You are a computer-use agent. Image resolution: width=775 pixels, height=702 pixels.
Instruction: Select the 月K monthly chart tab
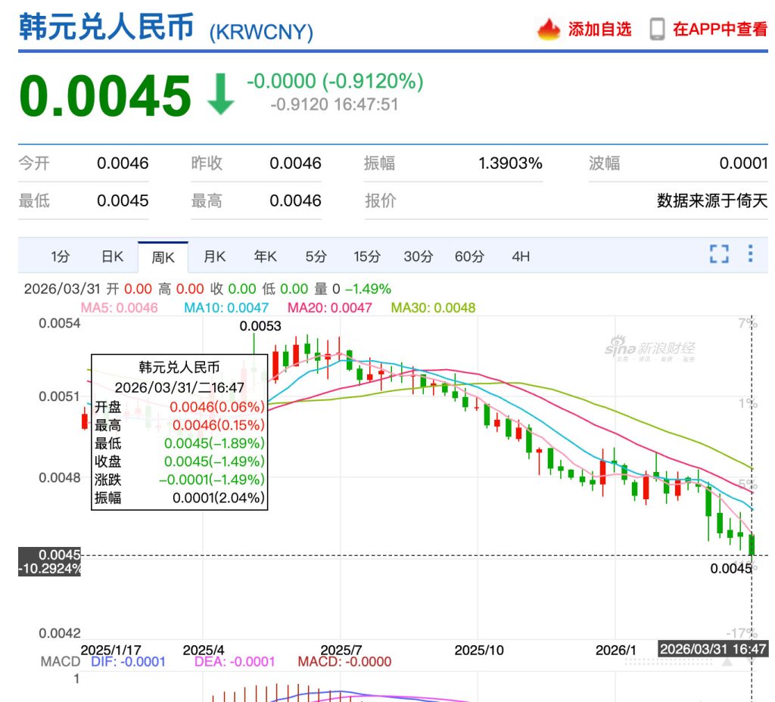[214, 256]
